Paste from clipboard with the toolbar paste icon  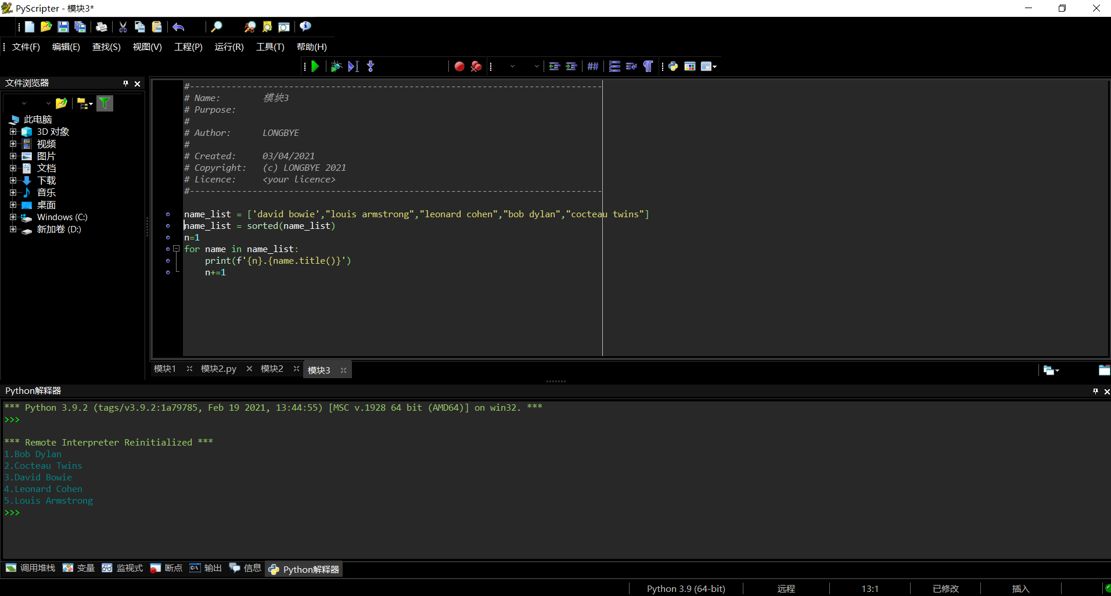click(x=157, y=27)
